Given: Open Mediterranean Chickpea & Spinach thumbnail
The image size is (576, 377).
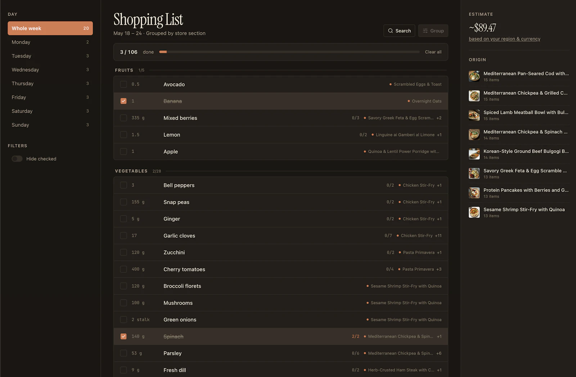Looking at the screenshot, I should click(474, 135).
